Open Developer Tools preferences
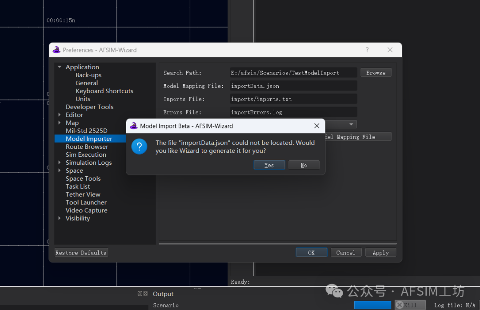Viewport: 480px width, 310px height. click(x=89, y=107)
